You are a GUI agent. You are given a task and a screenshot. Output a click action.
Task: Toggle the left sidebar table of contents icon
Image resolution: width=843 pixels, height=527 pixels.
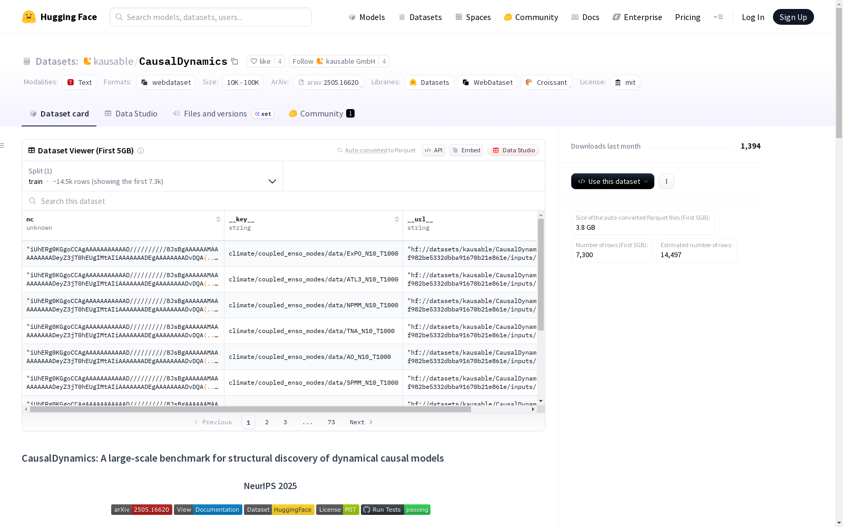pyautogui.click(x=3, y=145)
